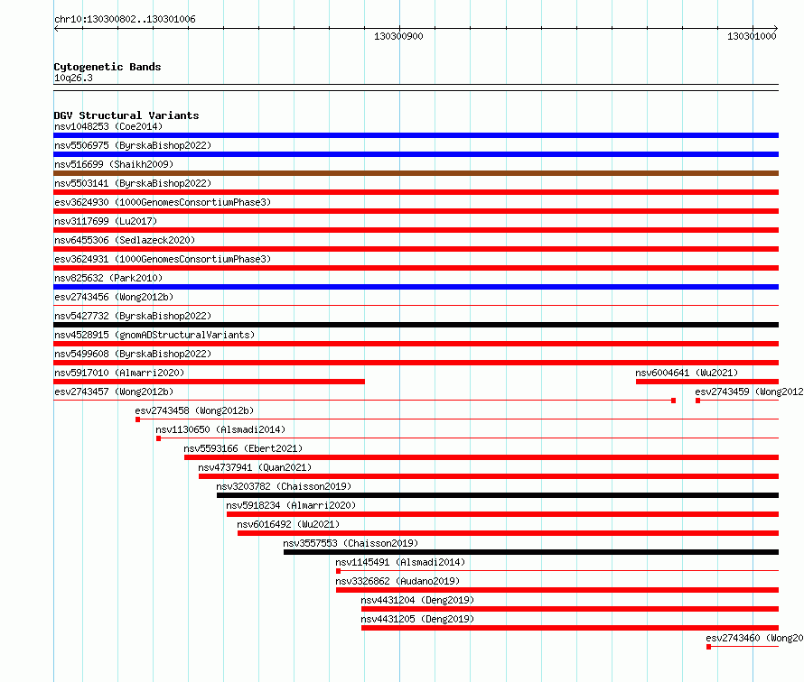This screenshot has height=682, width=804.
Task: Click the red start marker of nsv1130650
Action: coord(158,438)
